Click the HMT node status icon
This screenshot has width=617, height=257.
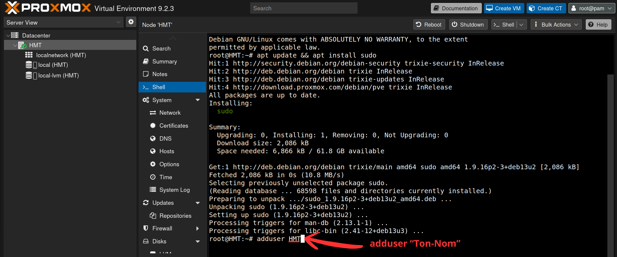tap(22, 45)
